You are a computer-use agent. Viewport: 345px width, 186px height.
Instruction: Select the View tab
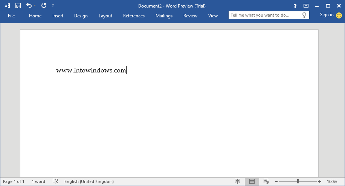(x=213, y=15)
